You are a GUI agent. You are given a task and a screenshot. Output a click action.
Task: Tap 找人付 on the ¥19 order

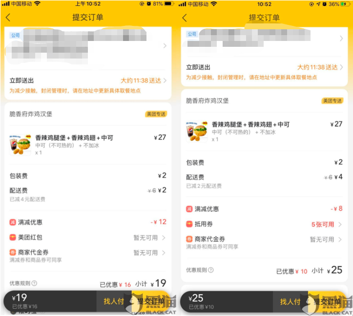114,301
